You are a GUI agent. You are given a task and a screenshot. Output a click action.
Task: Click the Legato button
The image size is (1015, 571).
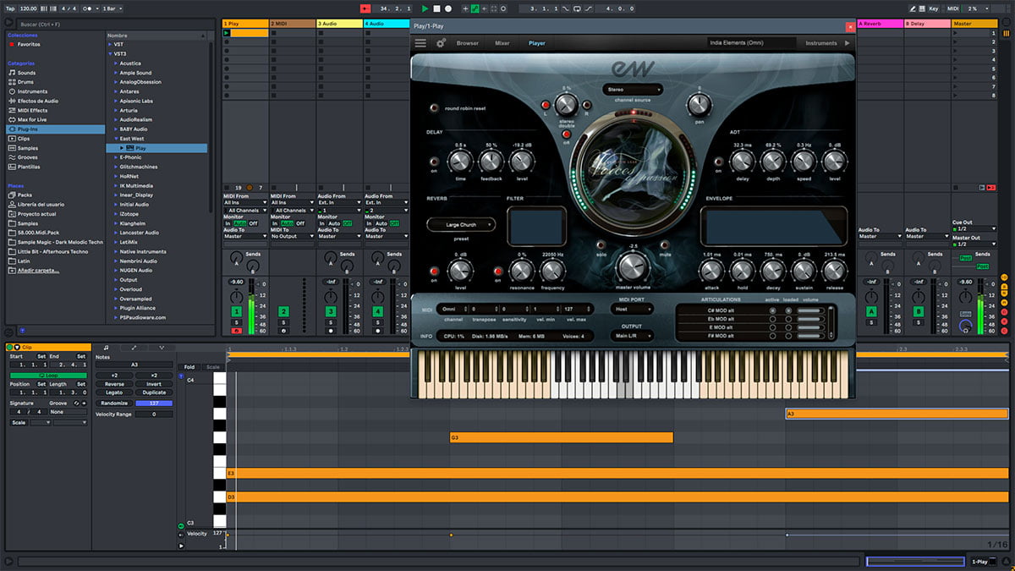click(114, 393)
